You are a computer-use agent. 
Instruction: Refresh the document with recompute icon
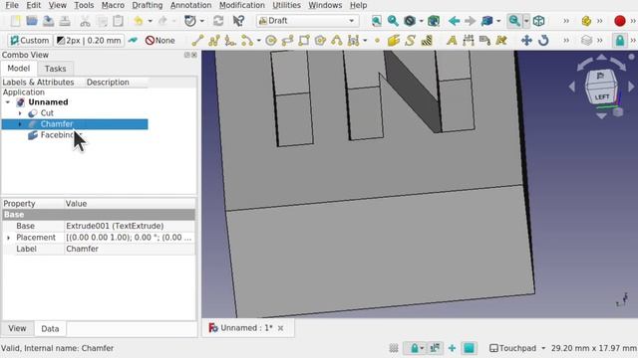(218, 21)
